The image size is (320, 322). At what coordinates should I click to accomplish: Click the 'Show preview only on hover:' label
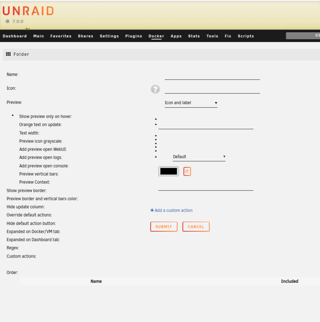pos(46,116)
